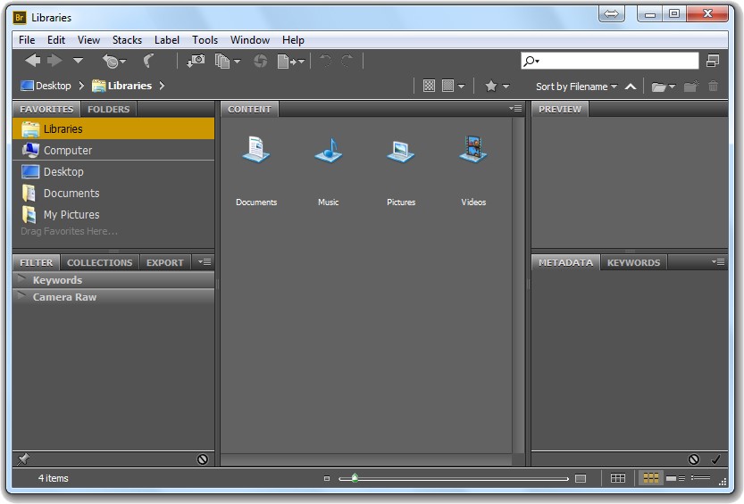
Task: Click the Content panel tab
Action: (x=249, y=109)
